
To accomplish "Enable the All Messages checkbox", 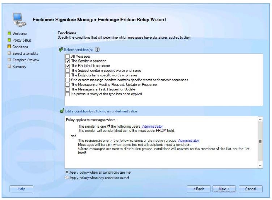I will [68, 57].
